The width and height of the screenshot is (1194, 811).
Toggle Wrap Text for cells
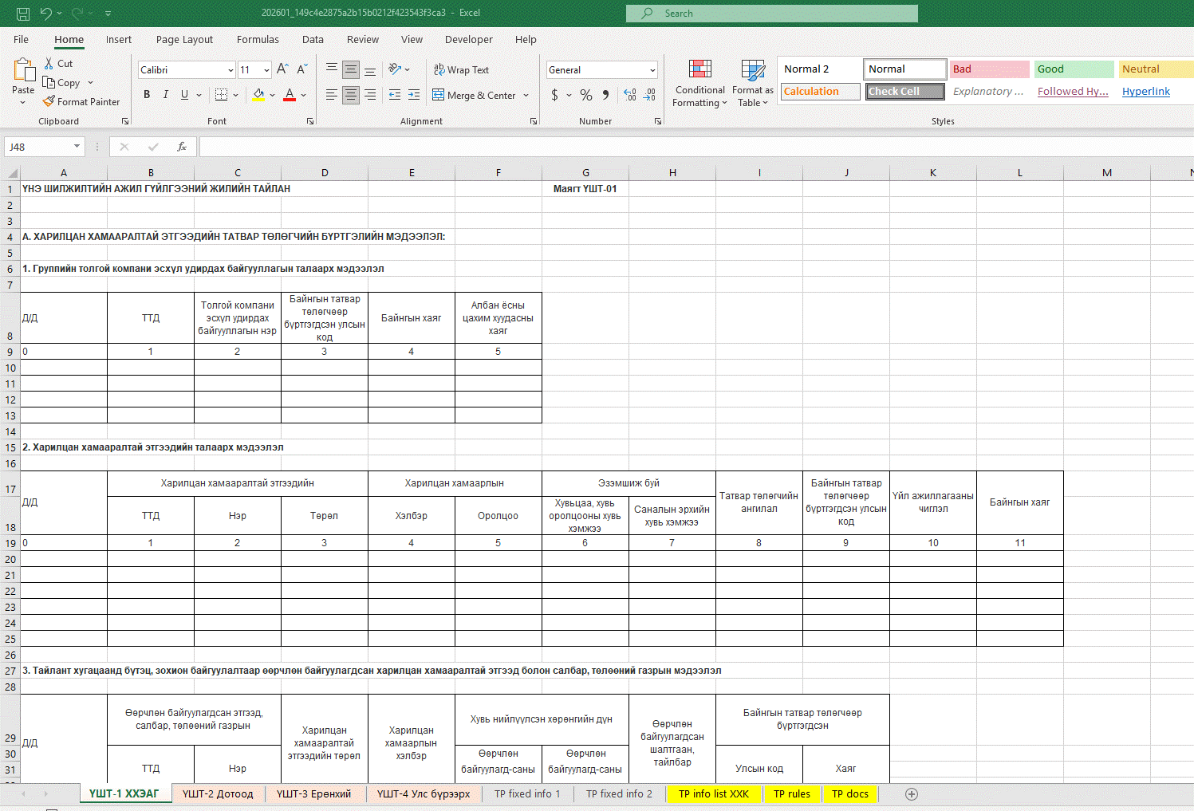click(x=461, y=70)
